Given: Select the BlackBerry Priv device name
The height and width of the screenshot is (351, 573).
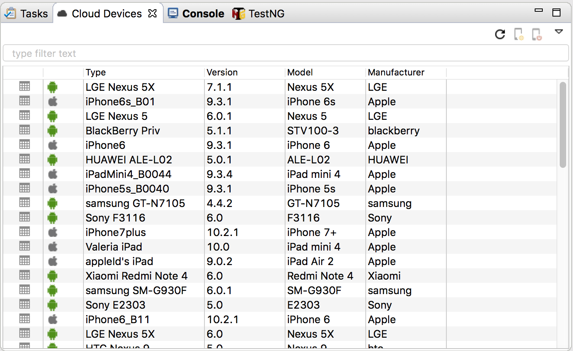Looking at the screenshot, I should (x=123, y=131).
